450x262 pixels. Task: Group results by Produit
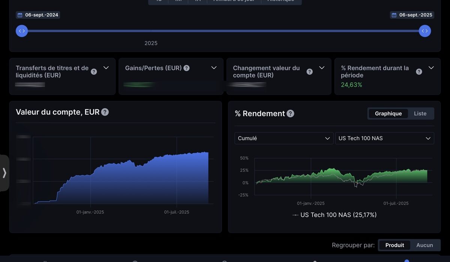394,245
